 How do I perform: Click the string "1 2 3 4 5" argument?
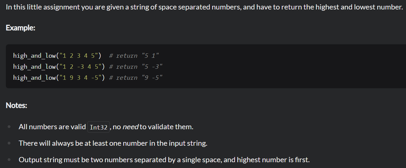(79, 56)
